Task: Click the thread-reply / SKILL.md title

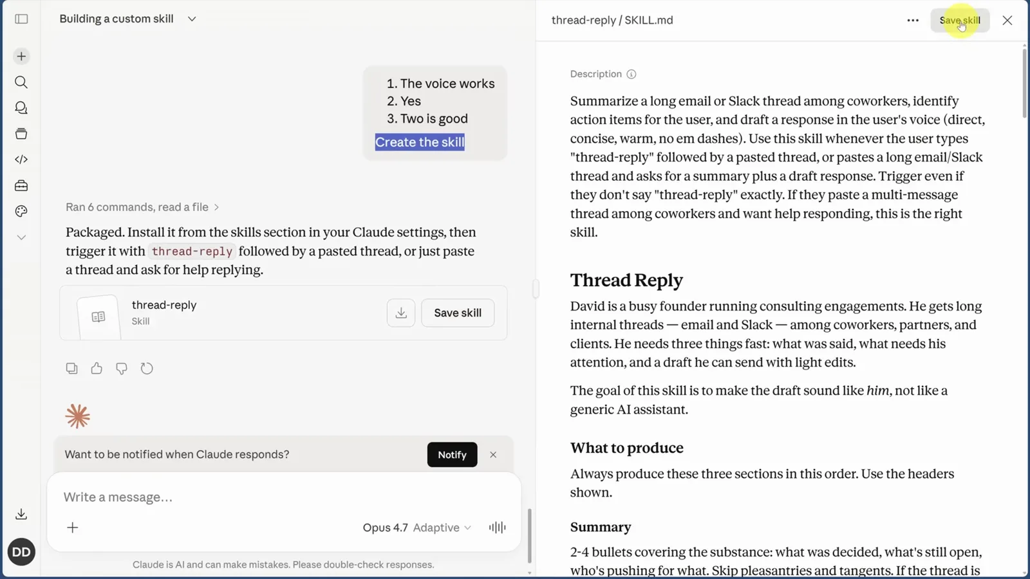Action: 612,20
